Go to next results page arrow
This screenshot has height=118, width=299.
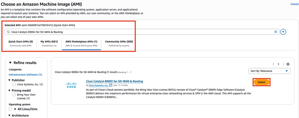[283, 64]
